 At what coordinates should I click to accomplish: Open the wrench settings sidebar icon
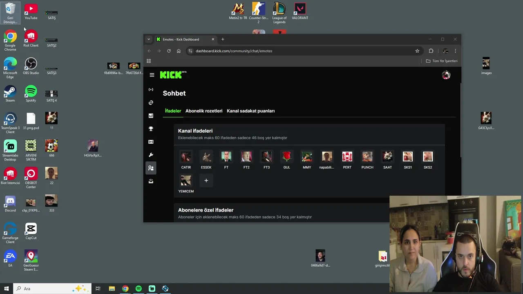(x=151, y=155)
